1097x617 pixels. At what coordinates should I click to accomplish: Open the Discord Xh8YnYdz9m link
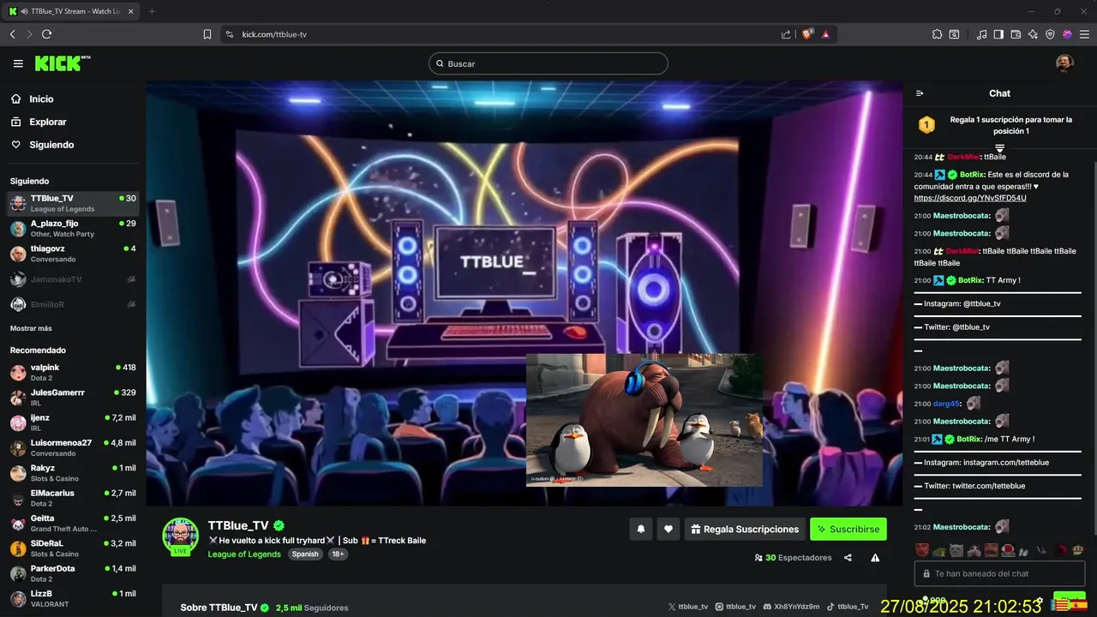(x=791, y=607)
